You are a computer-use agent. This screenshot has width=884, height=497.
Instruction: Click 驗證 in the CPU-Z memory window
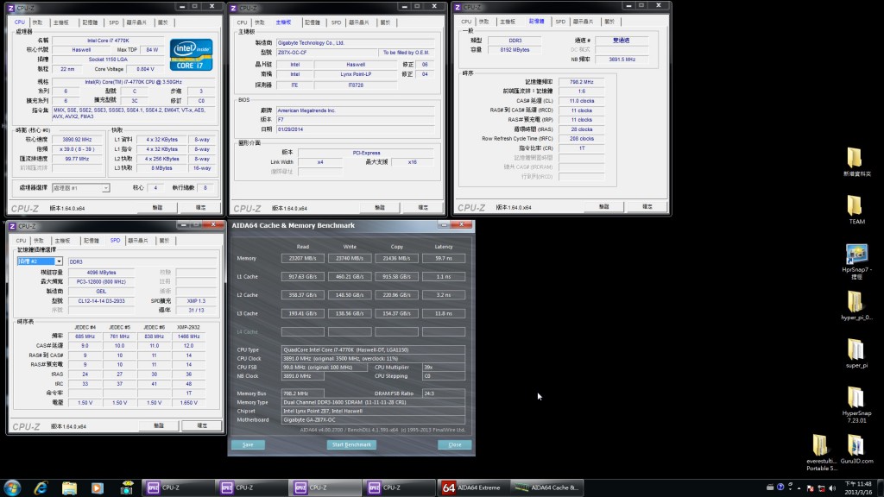tap(603, 206)
